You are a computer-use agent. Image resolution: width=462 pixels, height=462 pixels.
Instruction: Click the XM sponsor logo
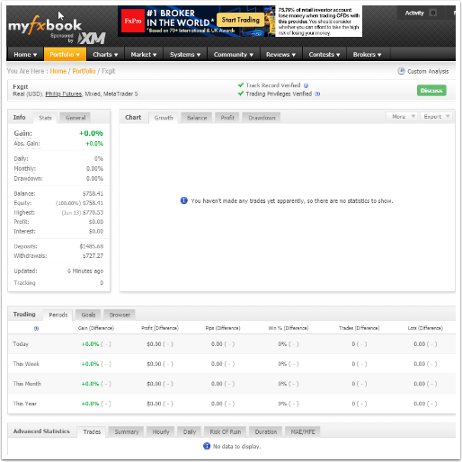[x=92, y=39]
